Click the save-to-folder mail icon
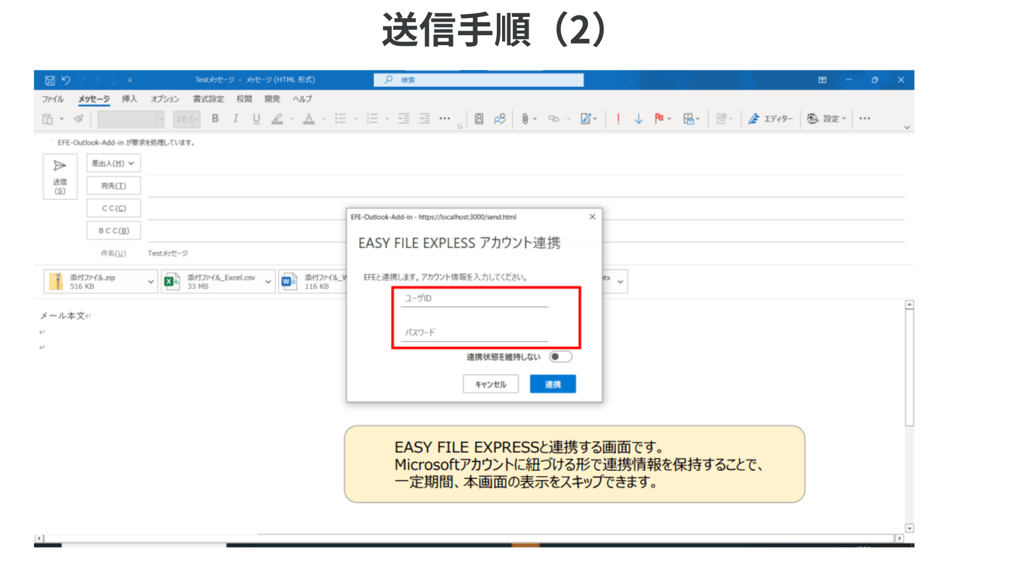The height and width of the screenshot is (570, 1010). [x=689, y=119]
